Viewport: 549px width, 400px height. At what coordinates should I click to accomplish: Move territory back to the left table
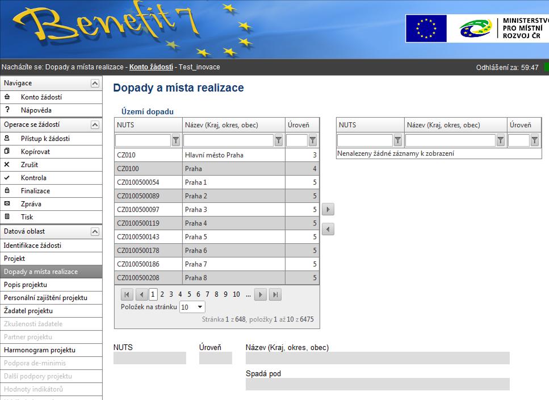tap(328, 230)
